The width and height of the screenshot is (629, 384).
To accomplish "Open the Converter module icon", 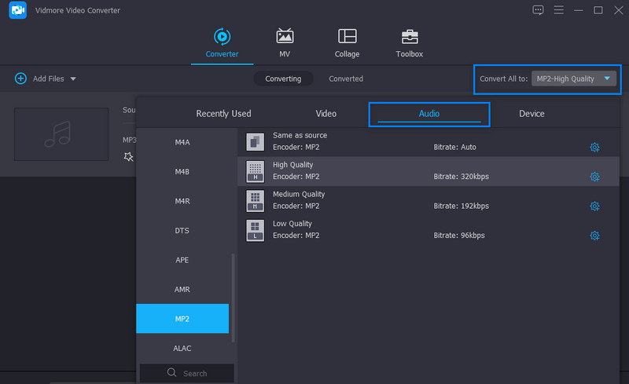I will click(222, 37).
